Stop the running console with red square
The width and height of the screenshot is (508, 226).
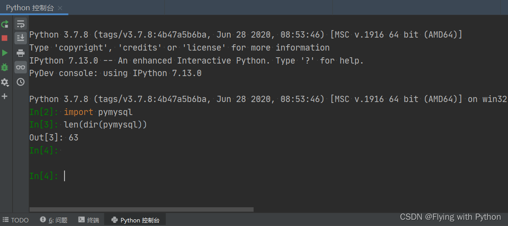point(4,38)
